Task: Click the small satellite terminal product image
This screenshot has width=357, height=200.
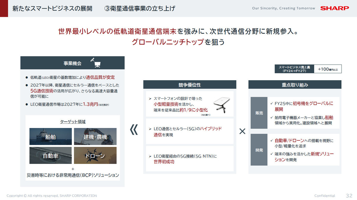Action: 222,105
